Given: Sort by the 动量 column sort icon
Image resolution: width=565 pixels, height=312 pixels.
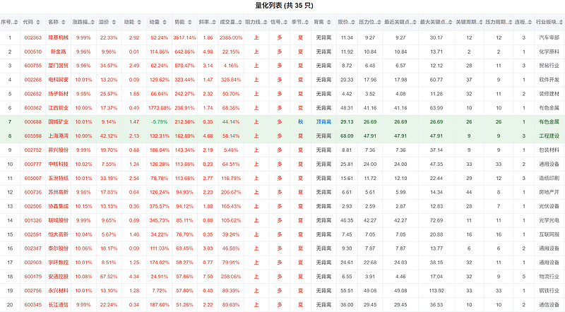Looking at the screenshot, I should pos(165,23).
